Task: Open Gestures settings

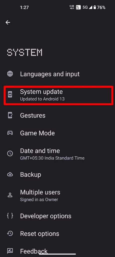Action: [57, 115]
